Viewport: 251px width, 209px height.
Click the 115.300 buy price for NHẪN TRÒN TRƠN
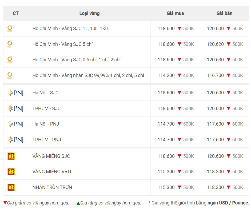(x=166, y=187)
